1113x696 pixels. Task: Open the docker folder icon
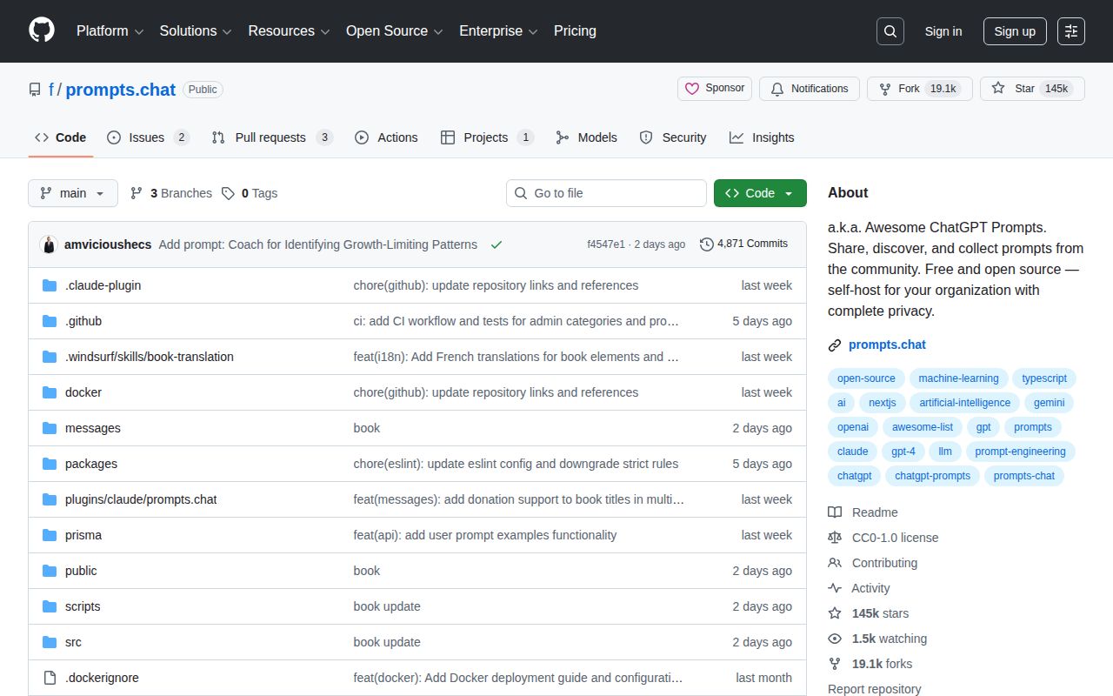pyautogui.click(x=50, y=392)
